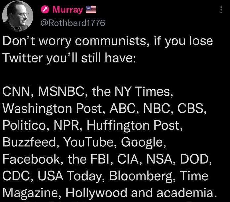Select the word Buzzfeed

(x=29, y=142)
